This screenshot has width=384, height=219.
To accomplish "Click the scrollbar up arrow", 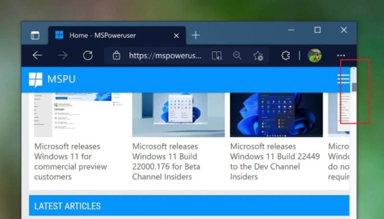I will (x=353, y=69).
